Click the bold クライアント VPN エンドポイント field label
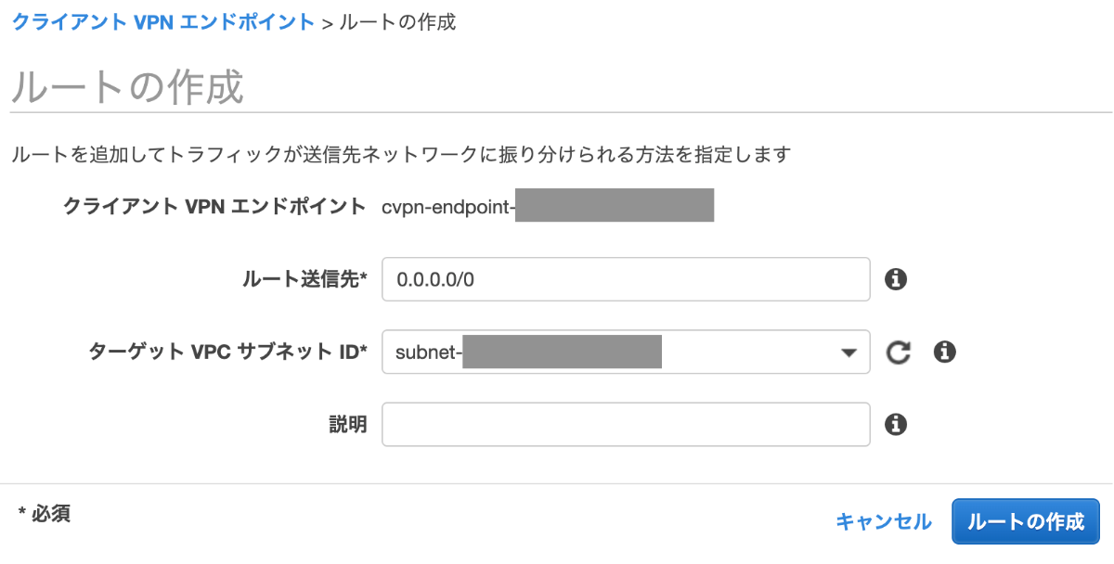The image size is (1114, 564). [214, 206]
